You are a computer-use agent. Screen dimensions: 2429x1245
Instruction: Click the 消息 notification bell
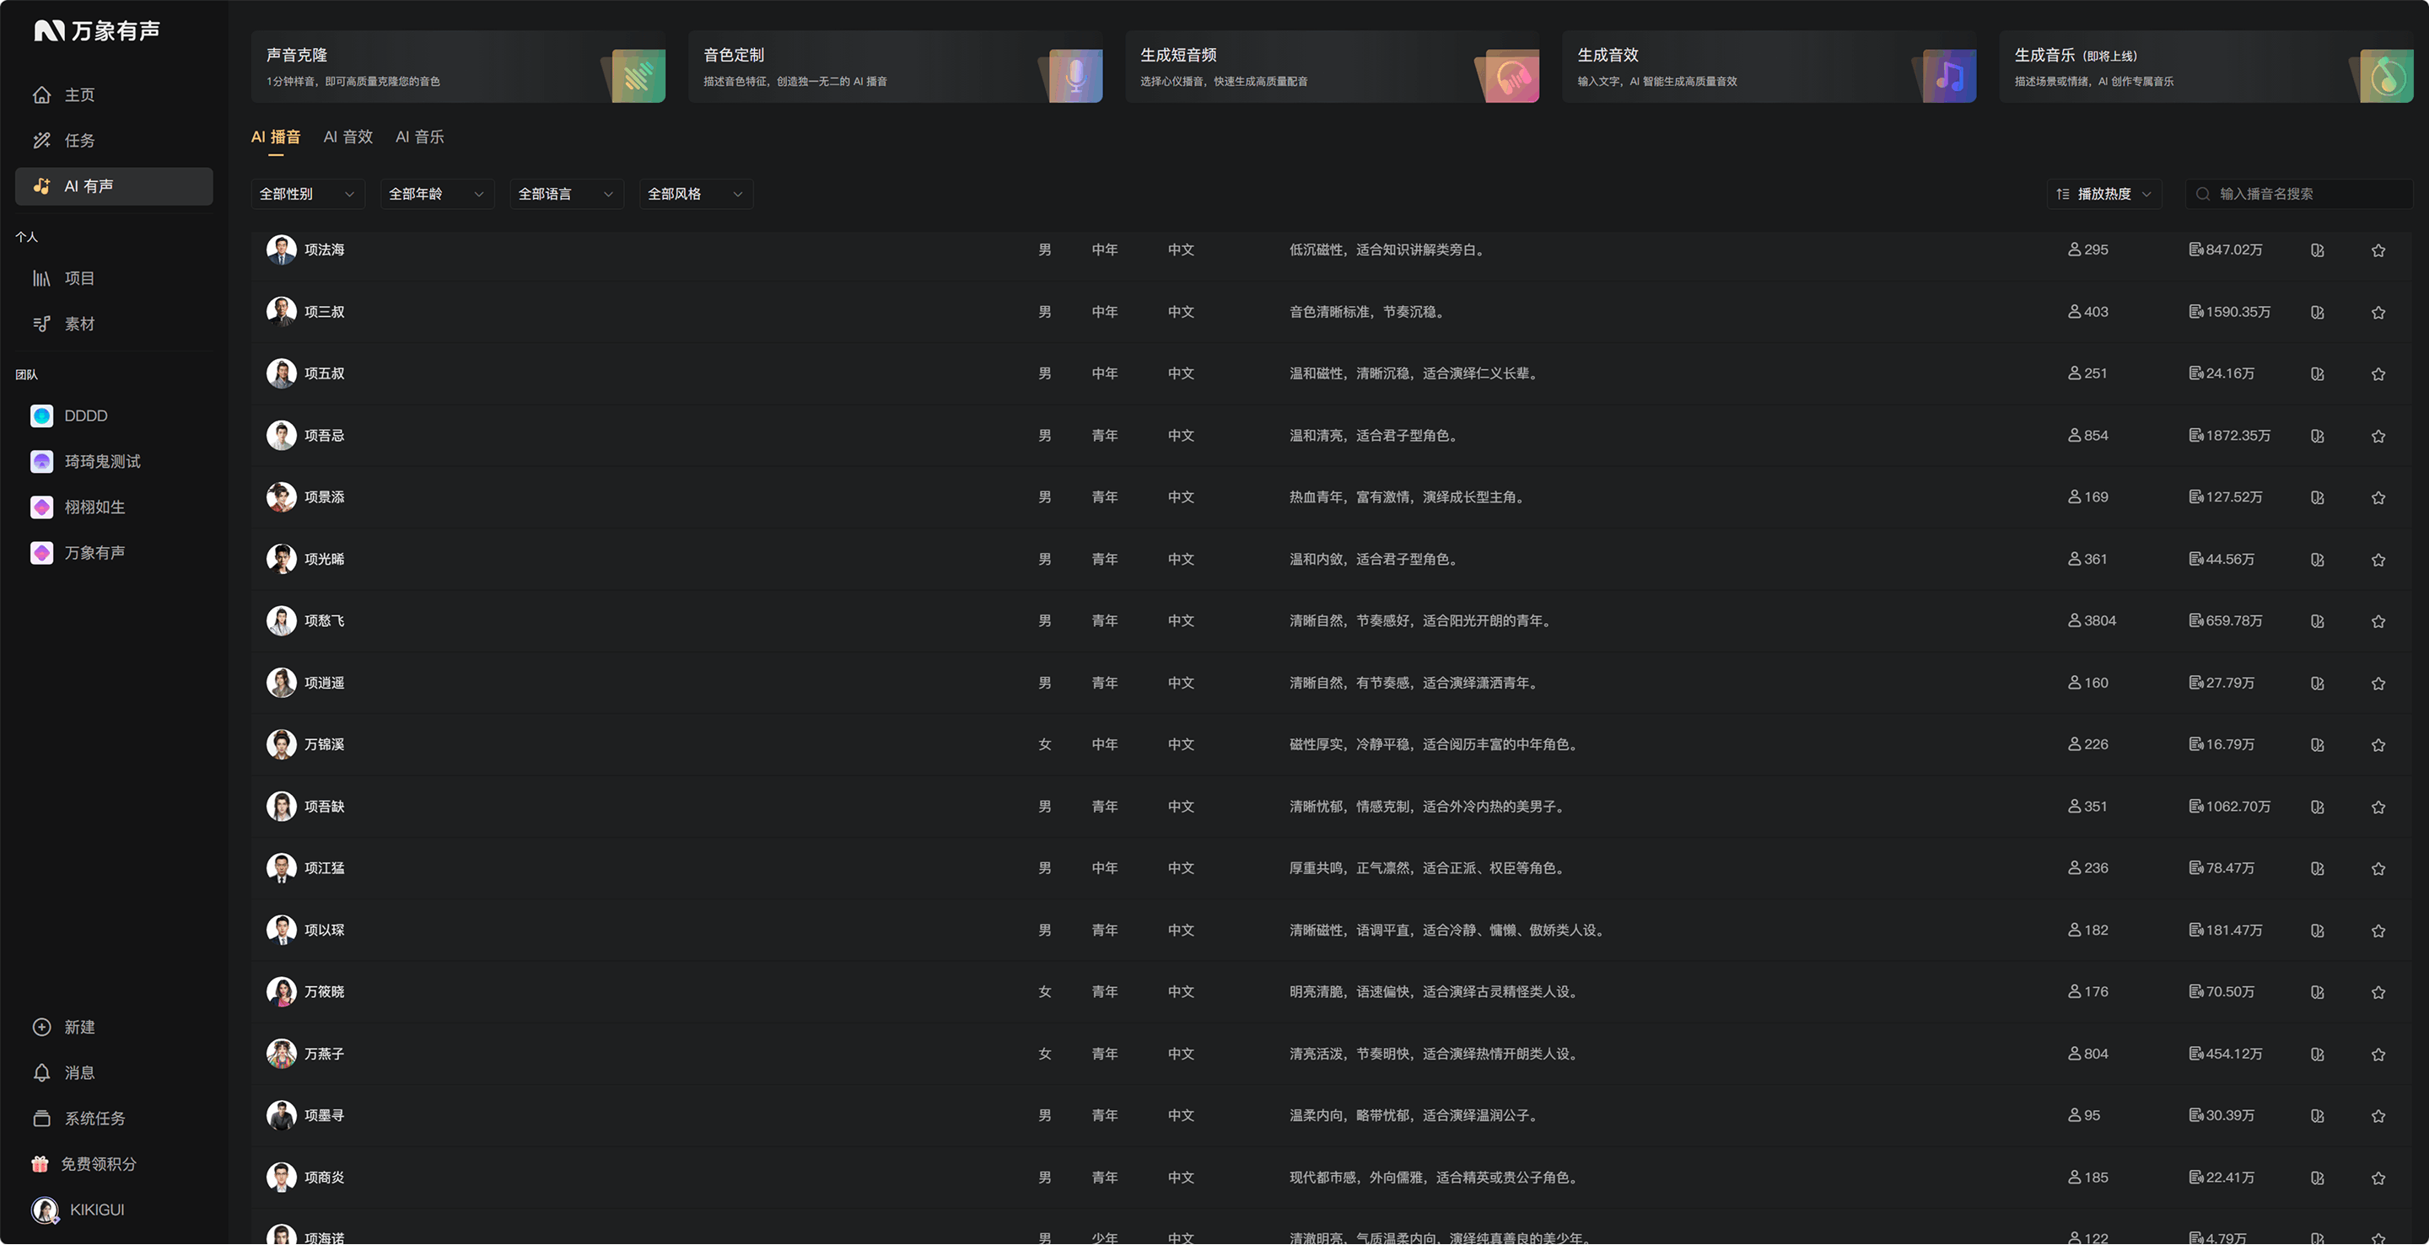(41, 1072)
